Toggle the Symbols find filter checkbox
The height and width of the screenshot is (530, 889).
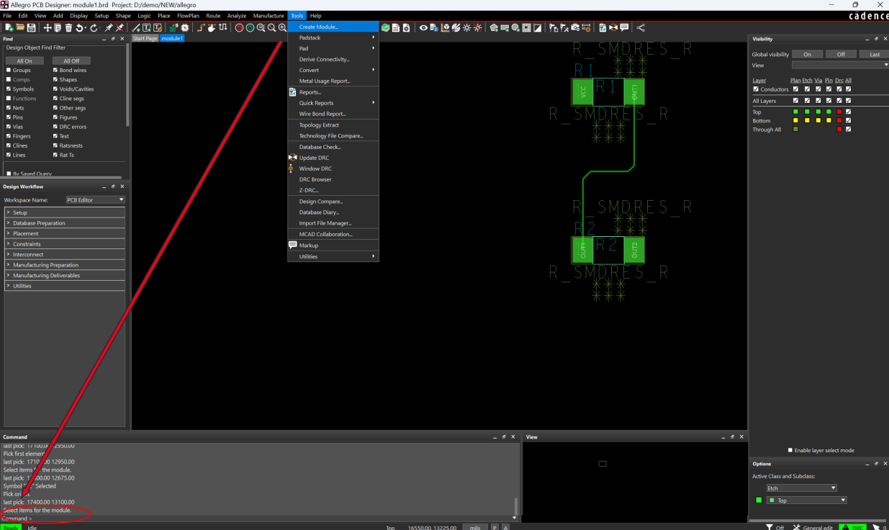coord(9,89)
